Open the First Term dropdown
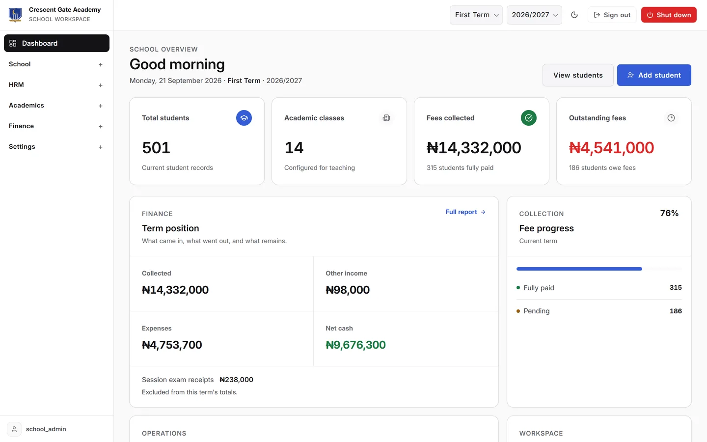 [x=476, y=15]
